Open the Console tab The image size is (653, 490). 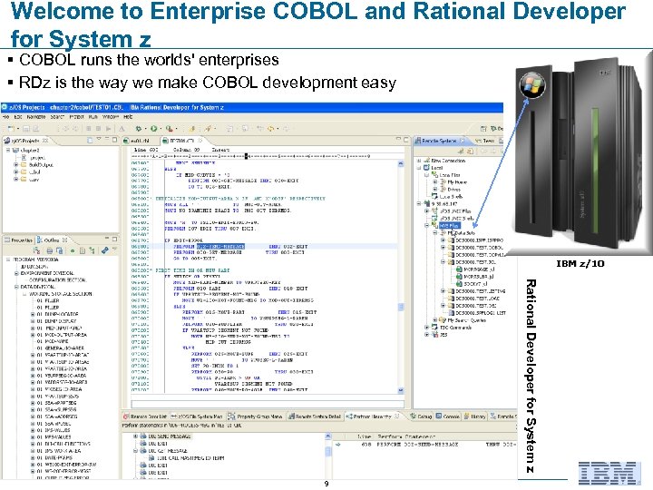coord(448,416)
